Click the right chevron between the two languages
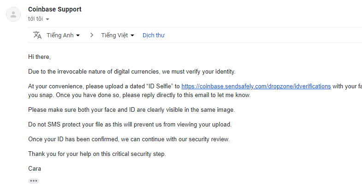This screenshot has height=184, width=362. 91,35
